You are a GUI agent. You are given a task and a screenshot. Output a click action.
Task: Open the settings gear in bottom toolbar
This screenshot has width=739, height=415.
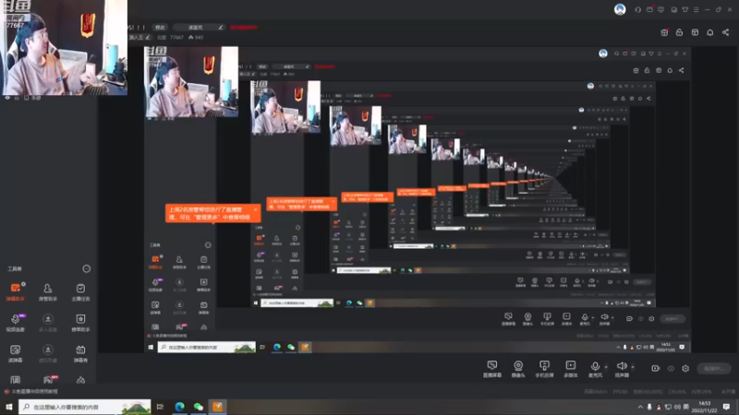coord(685,368)
